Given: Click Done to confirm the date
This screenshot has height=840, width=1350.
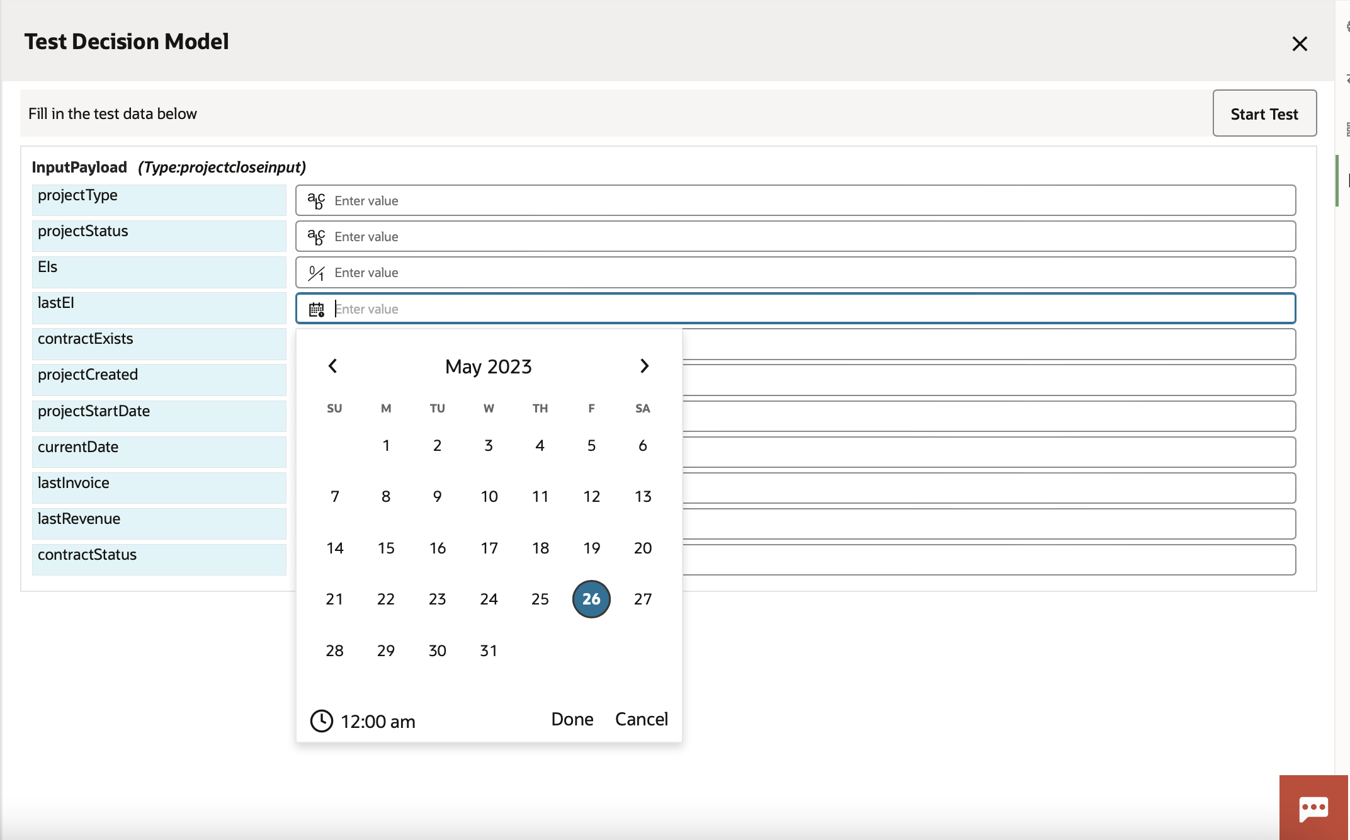Looking at the screenshot, I should click(x=572, y=719).
